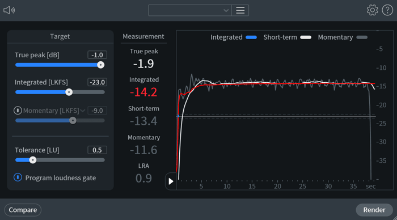The image size is (397, 220).
Task: Click the True peak slider handle
Action: 101,65
